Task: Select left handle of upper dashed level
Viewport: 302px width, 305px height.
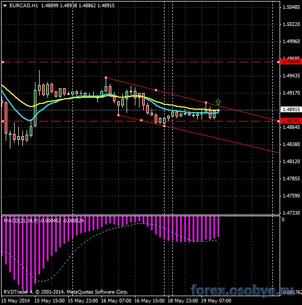Action: [x=3, y=62]
